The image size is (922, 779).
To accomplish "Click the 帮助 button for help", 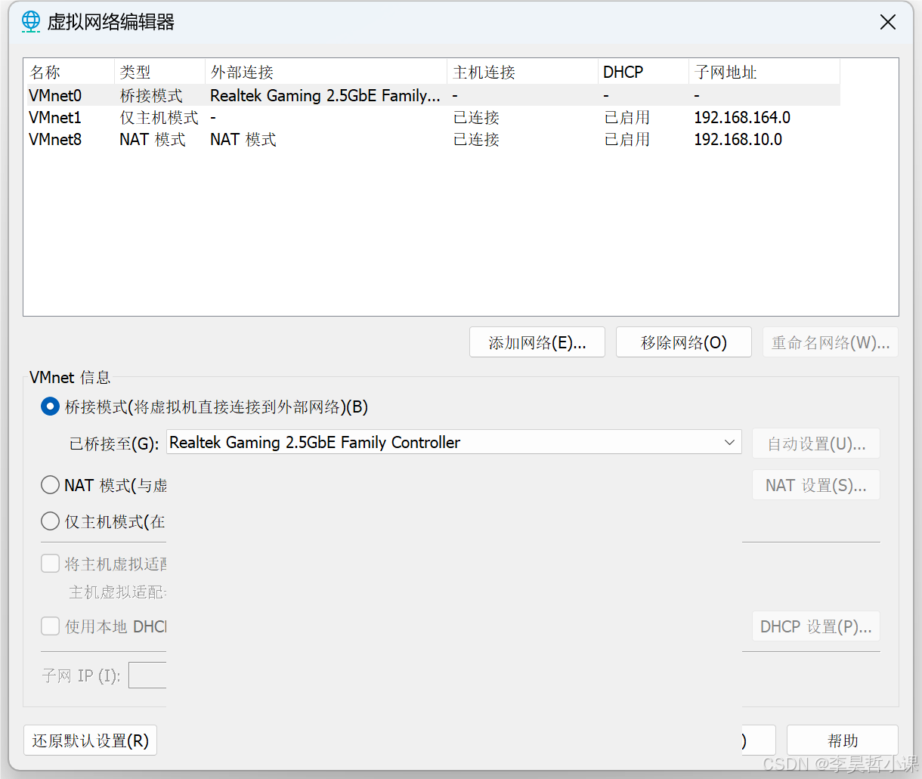I will pyautogui.click(x=842, y=740).
